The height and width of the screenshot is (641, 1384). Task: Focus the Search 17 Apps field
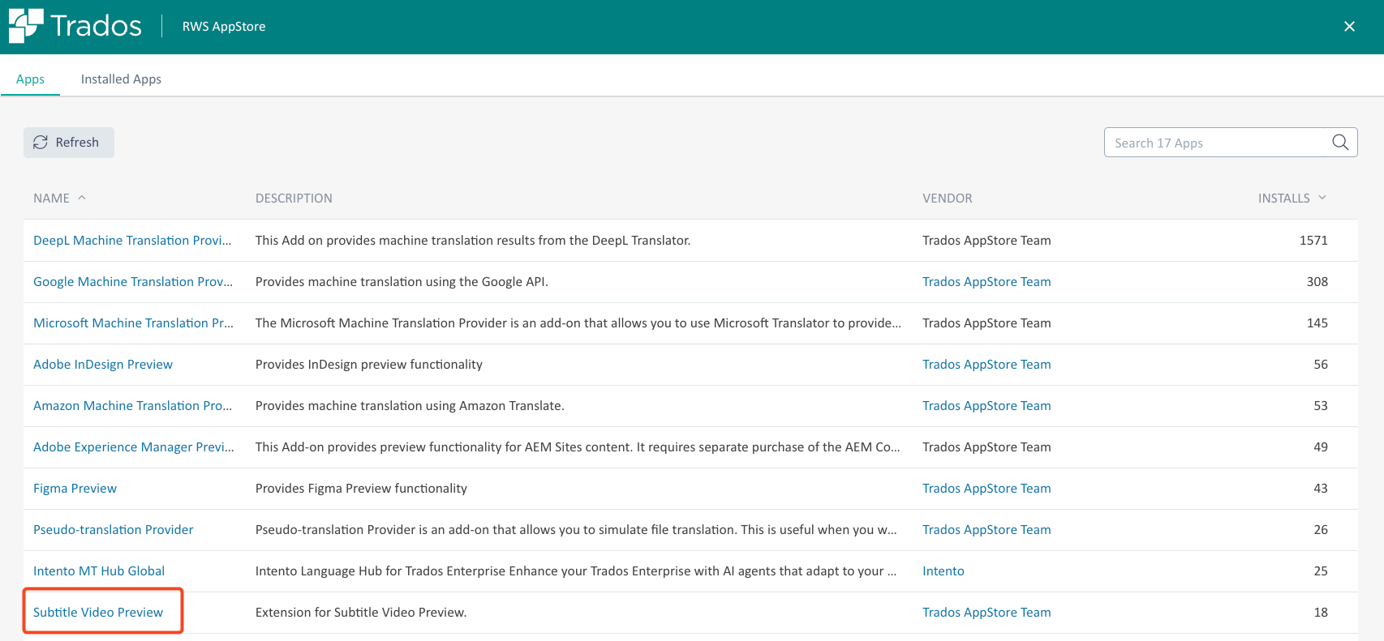pyautogui.click(x=1231, y=143)
